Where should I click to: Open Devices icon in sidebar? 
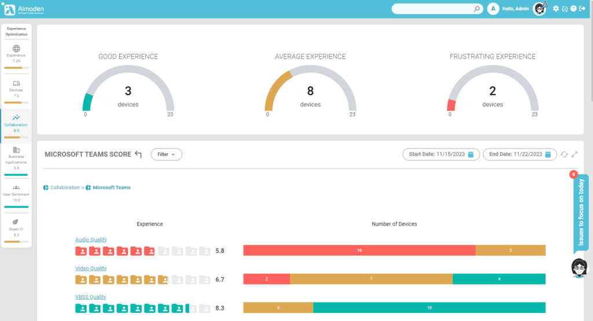(16, 83)
